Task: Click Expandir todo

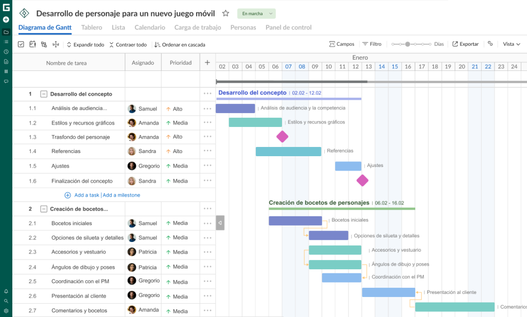Action: (x=85, y=45)
